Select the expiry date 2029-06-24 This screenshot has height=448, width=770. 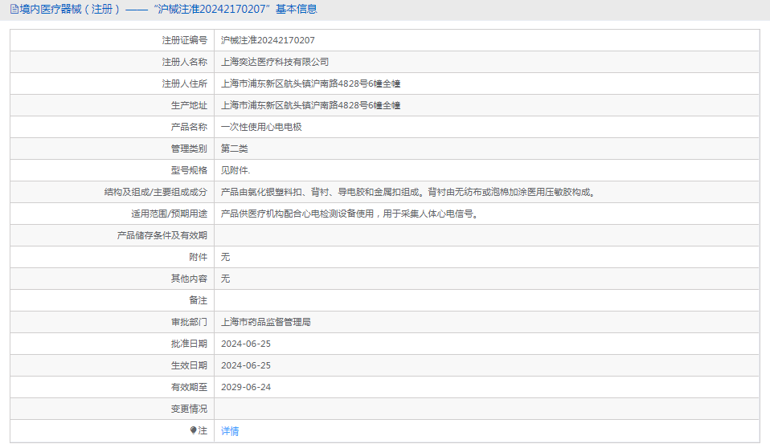coord(245,387)
